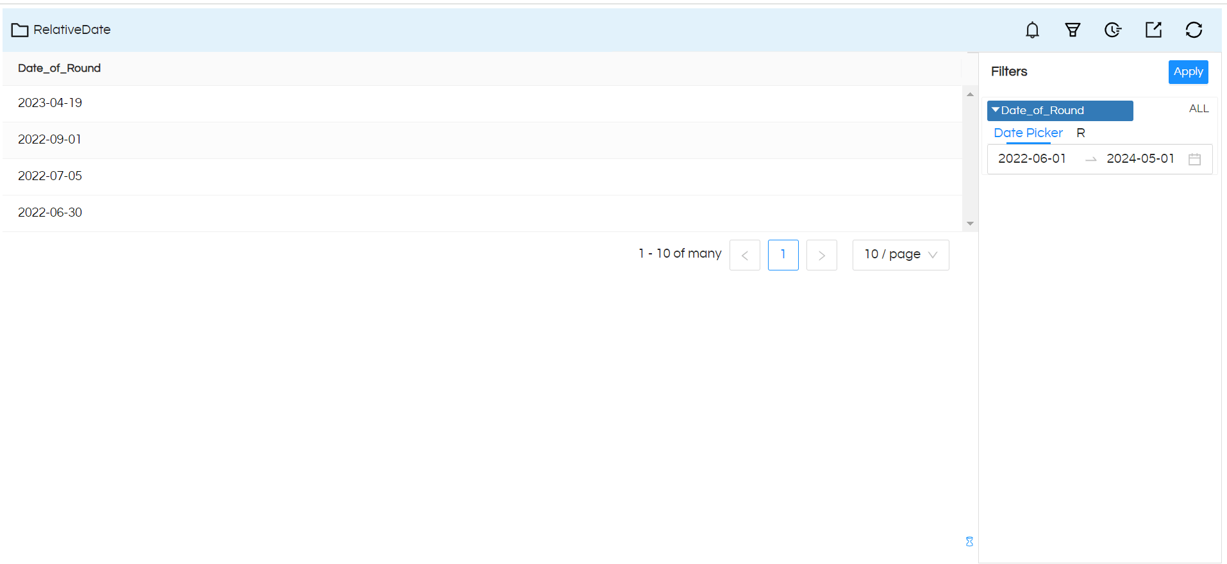The height and width of the screenshot is (564, 1227).
Task: Click the hourglass icon at the bottom
Action: 969,542
